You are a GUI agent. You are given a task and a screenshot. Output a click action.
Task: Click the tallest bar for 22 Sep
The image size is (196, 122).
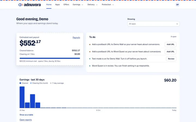tap(22, 97)
